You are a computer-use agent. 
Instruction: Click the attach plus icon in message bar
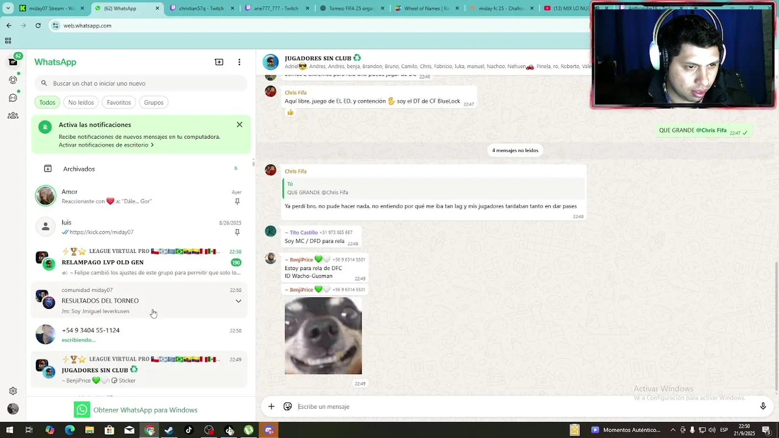coord(271,406)
